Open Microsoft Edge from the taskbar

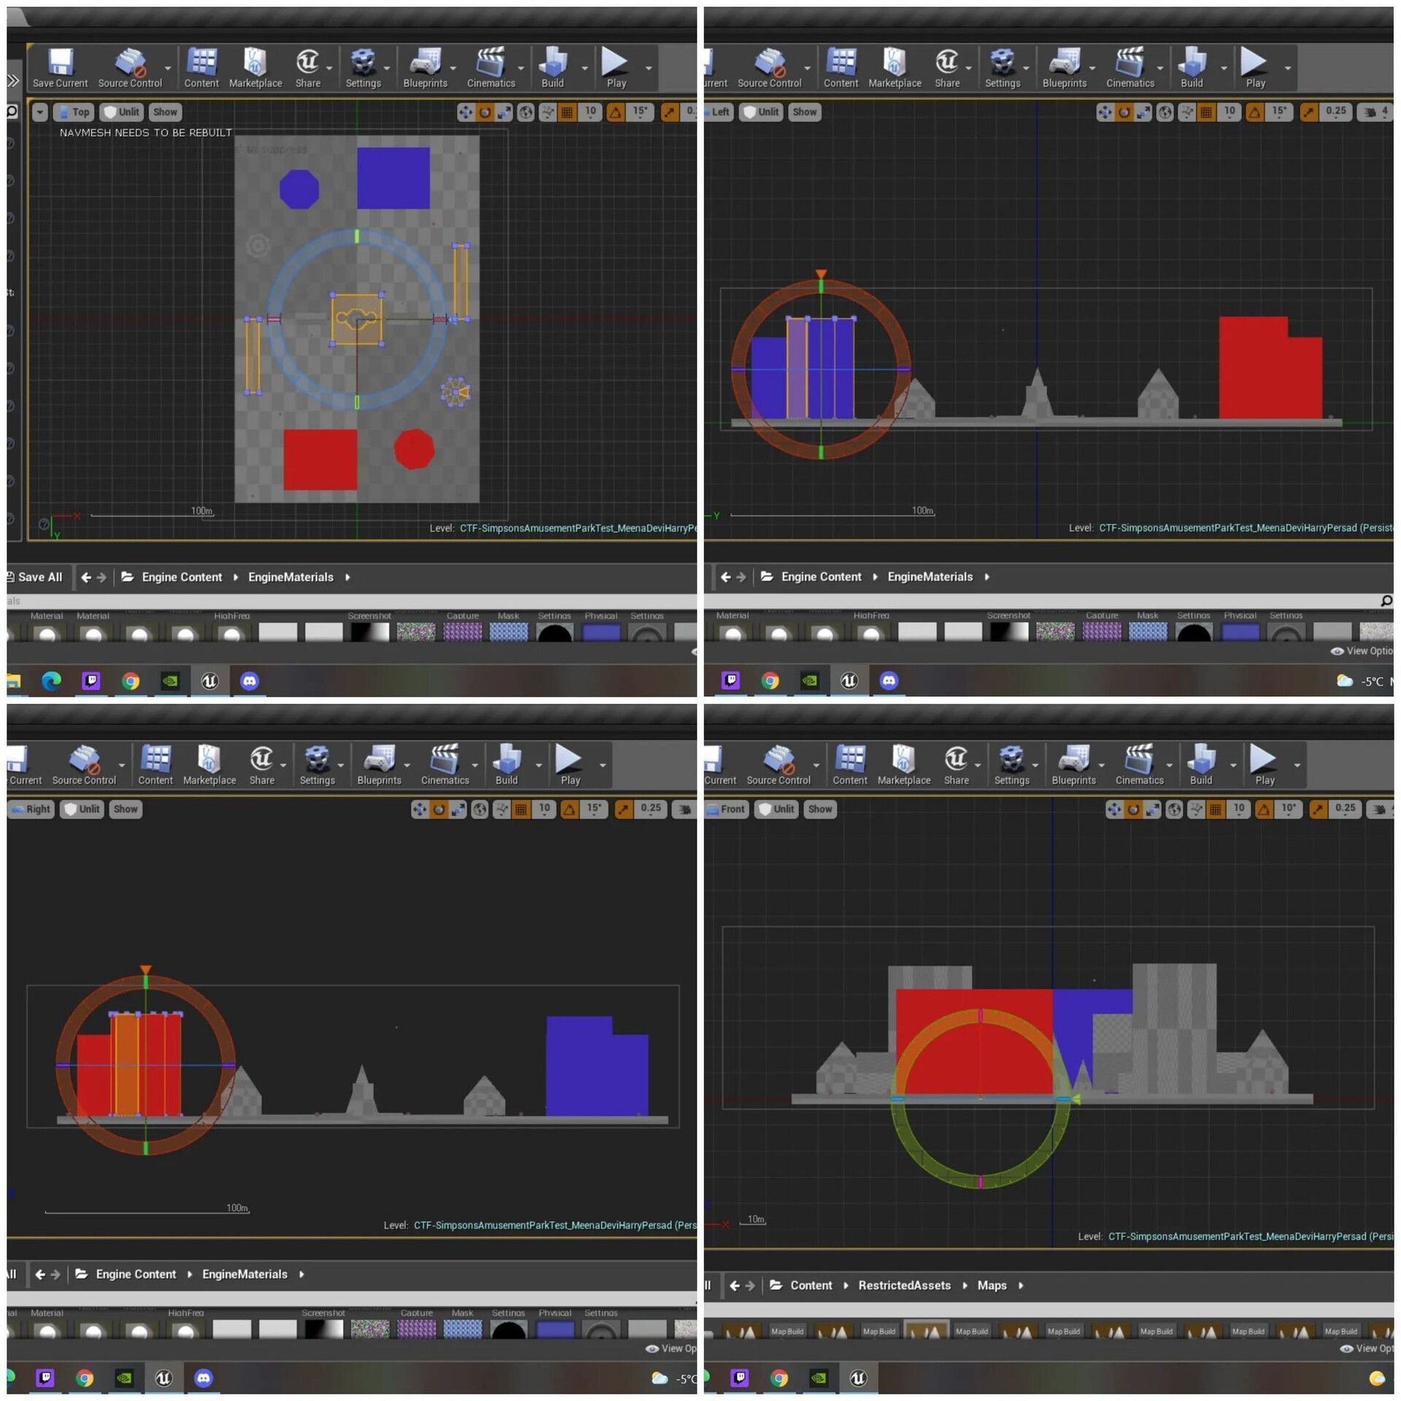click(51, 681)
